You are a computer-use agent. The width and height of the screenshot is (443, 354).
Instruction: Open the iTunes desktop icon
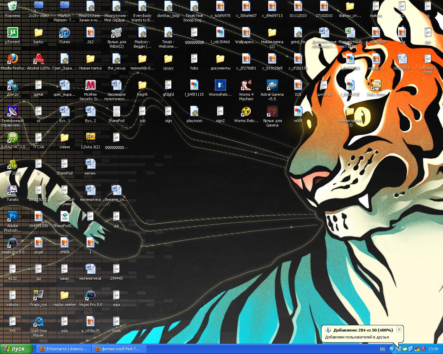pyautogui.click(x=64, y=33)
